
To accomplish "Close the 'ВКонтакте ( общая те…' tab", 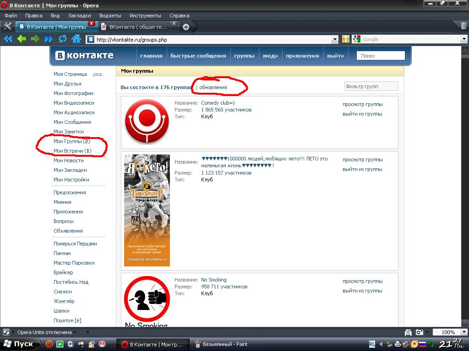I will [x=174, y=23].
